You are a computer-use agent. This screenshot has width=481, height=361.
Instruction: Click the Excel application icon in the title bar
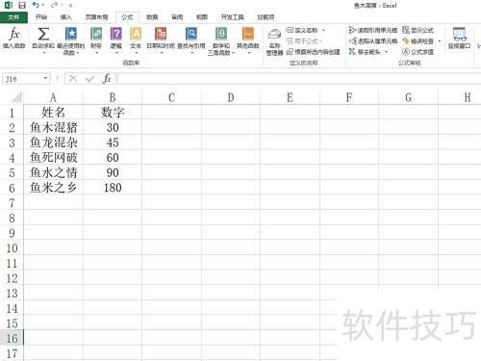click(9, 5)
